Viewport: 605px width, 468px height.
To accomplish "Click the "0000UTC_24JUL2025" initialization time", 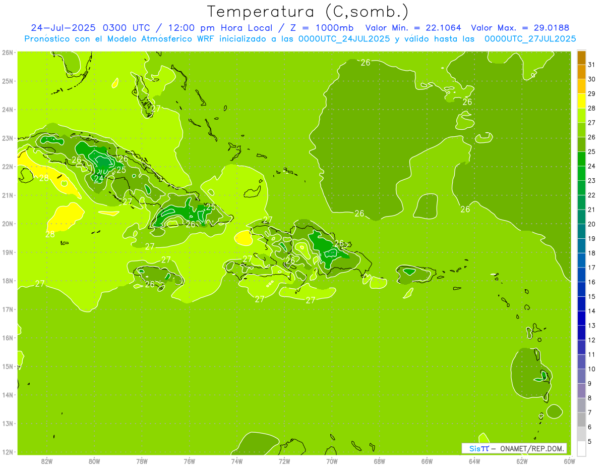I will pos(344,38).
